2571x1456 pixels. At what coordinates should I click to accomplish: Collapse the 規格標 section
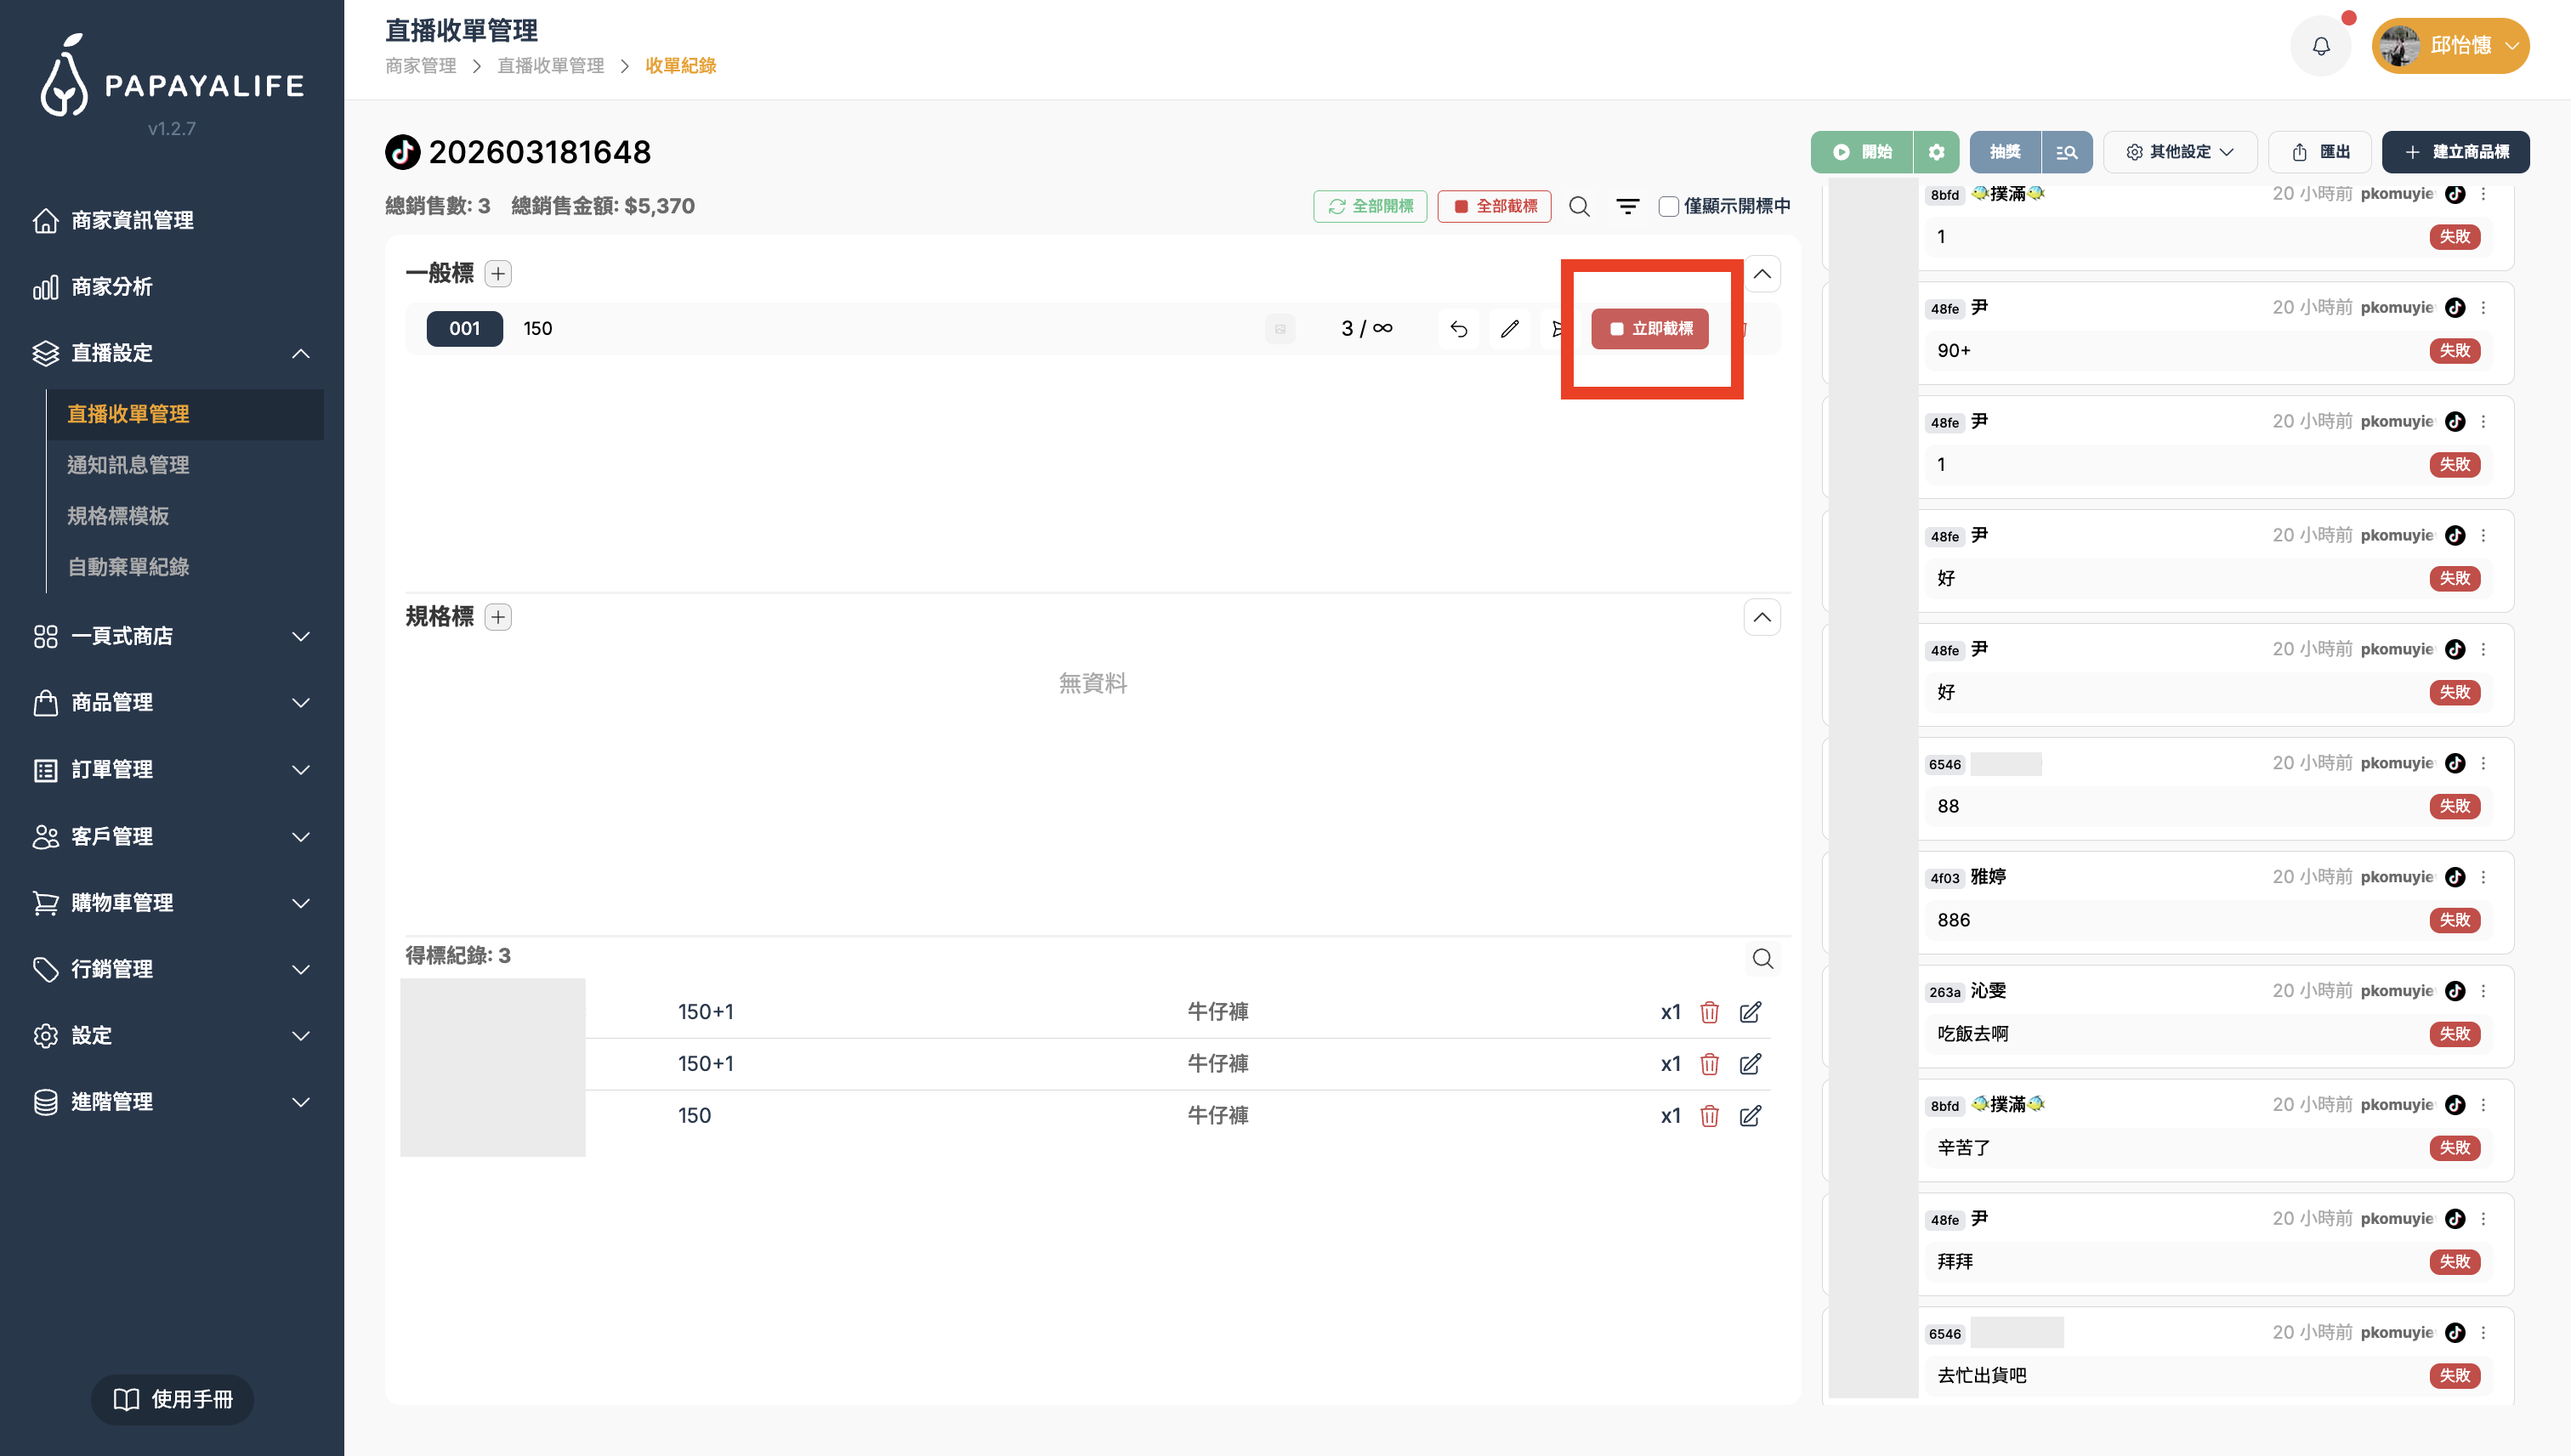1762,617
